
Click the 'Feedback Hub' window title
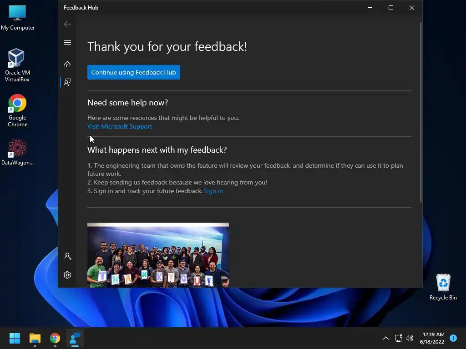coord(81,8)
